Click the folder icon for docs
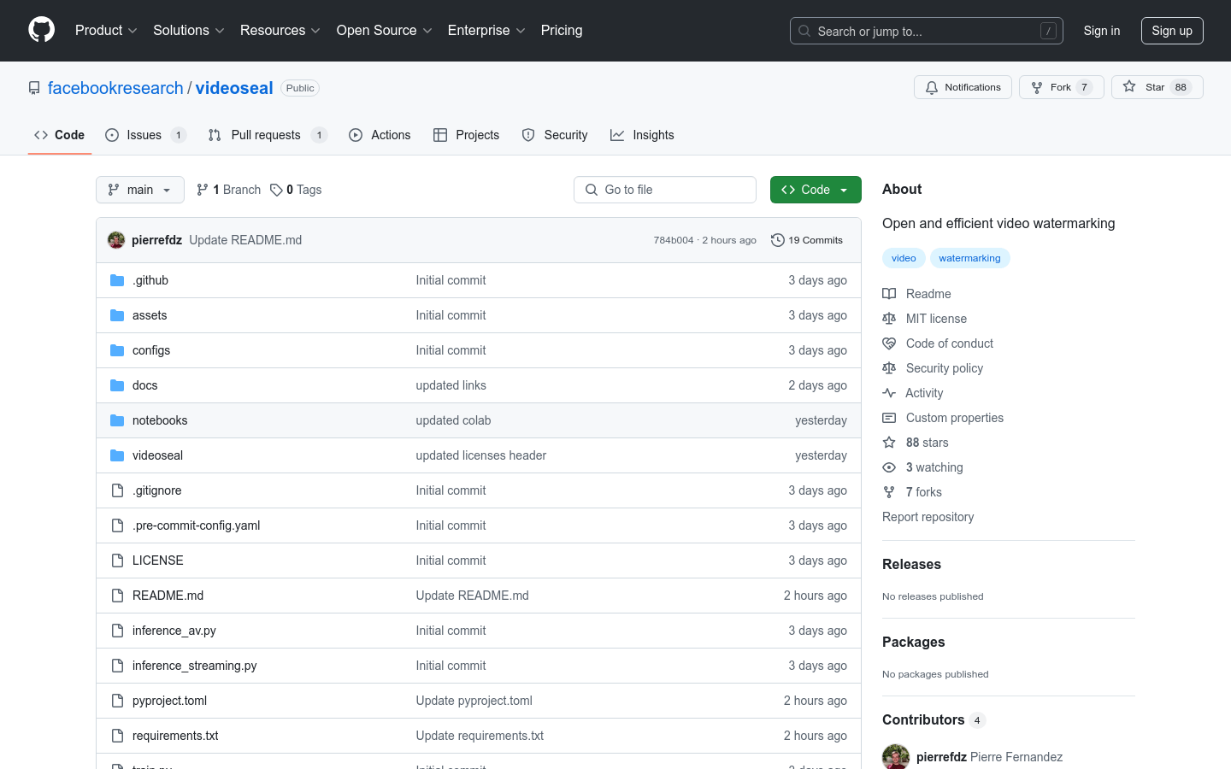The width and height of the screenshot is (1231, 769). (117, 385)
